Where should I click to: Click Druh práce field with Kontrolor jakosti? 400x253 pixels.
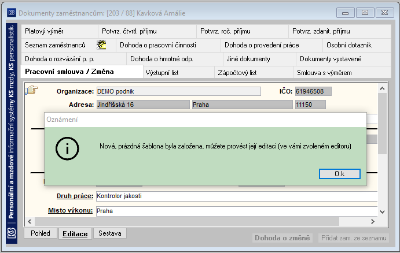coord(237,196)
